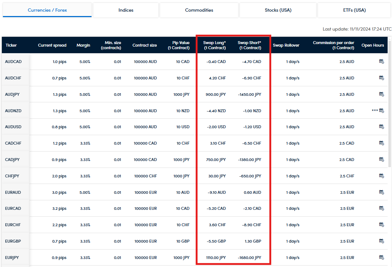The width and height of the screenshot is (392, 267).
Task: Click the Ticker column header
Action: pyautogui.click(x=11, y=45)
